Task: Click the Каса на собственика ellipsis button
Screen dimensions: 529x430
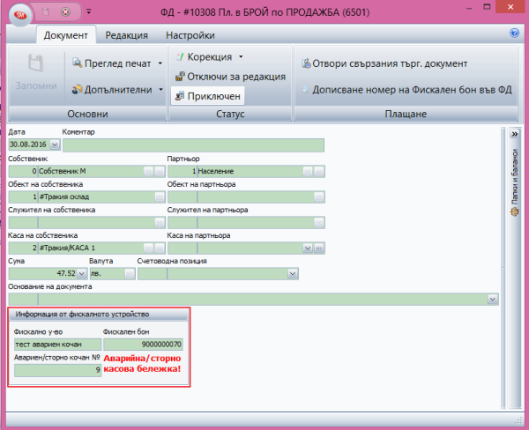Action: [x=160, y=248]
